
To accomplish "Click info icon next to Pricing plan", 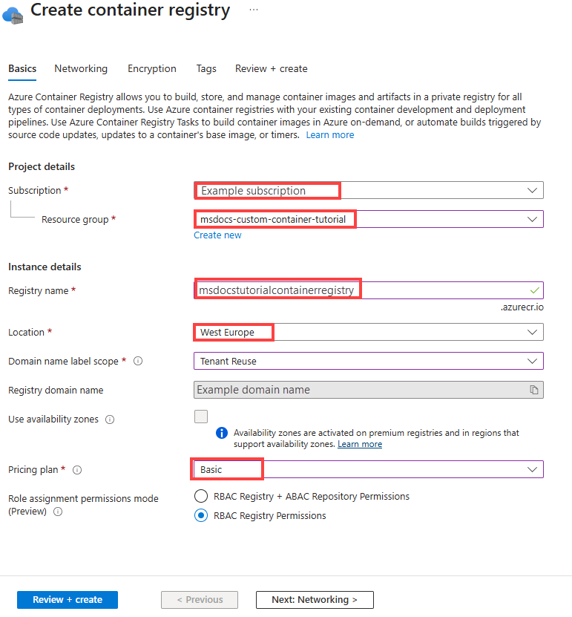I will (77, 470).
